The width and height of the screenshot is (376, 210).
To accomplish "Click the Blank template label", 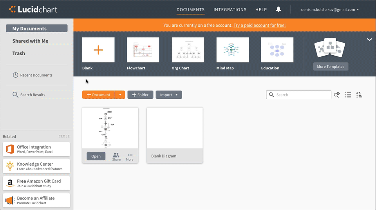I will tap(87, 68).
